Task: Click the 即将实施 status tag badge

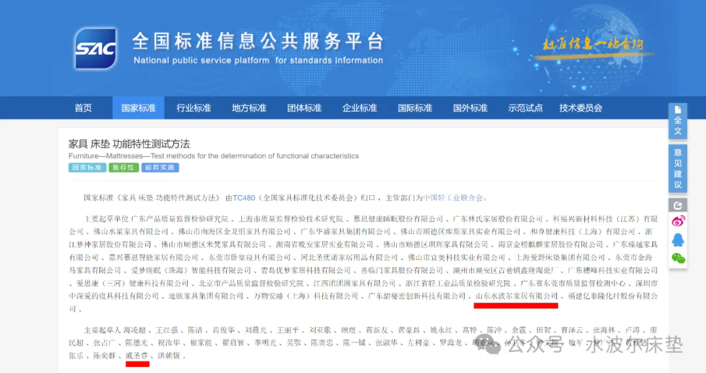Action: [x=160, y=167]
